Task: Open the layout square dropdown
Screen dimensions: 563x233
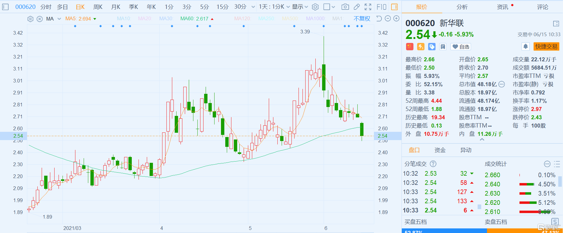Action: point(329,7)
